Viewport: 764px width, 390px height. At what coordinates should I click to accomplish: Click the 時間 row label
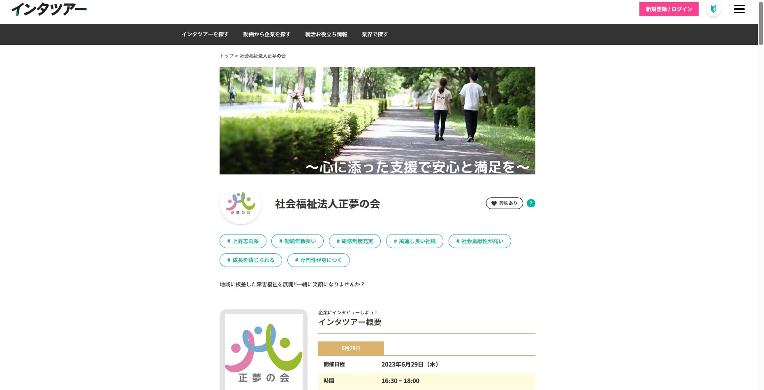click(329, 381)
